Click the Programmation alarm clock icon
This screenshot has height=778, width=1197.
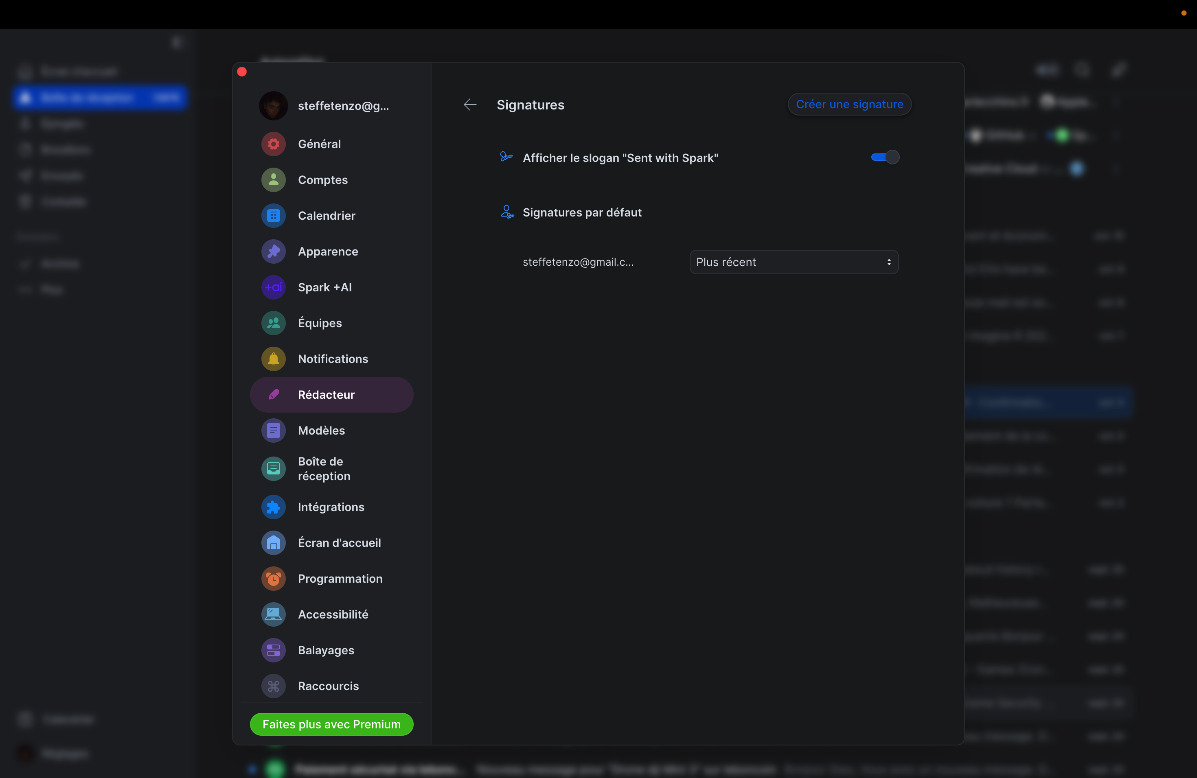273,579
